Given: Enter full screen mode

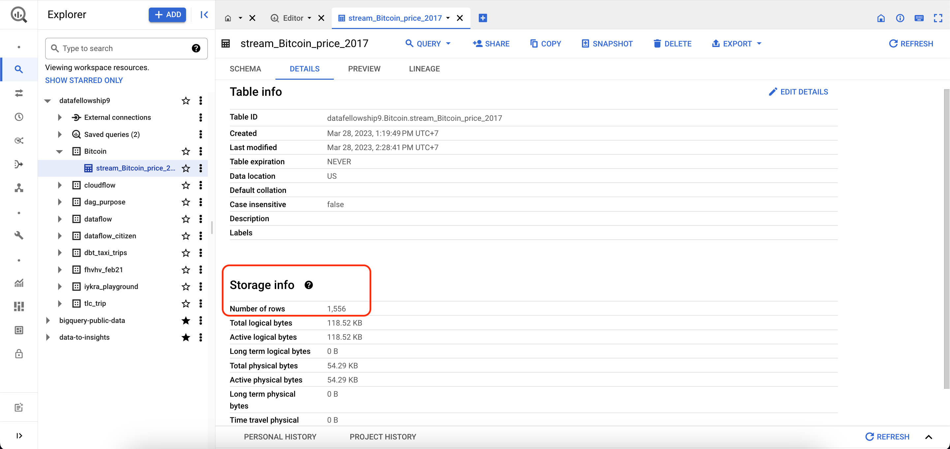Looking at the screenshot, I should tap(938, 18).
